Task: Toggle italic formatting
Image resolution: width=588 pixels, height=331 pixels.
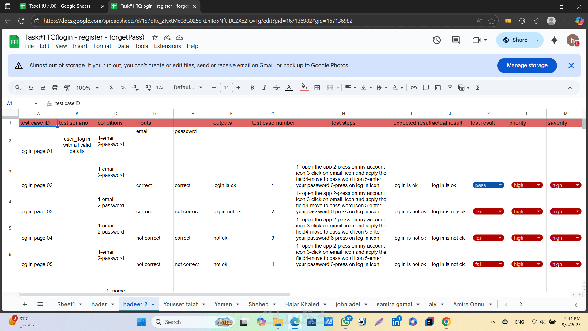Action: 264,88
